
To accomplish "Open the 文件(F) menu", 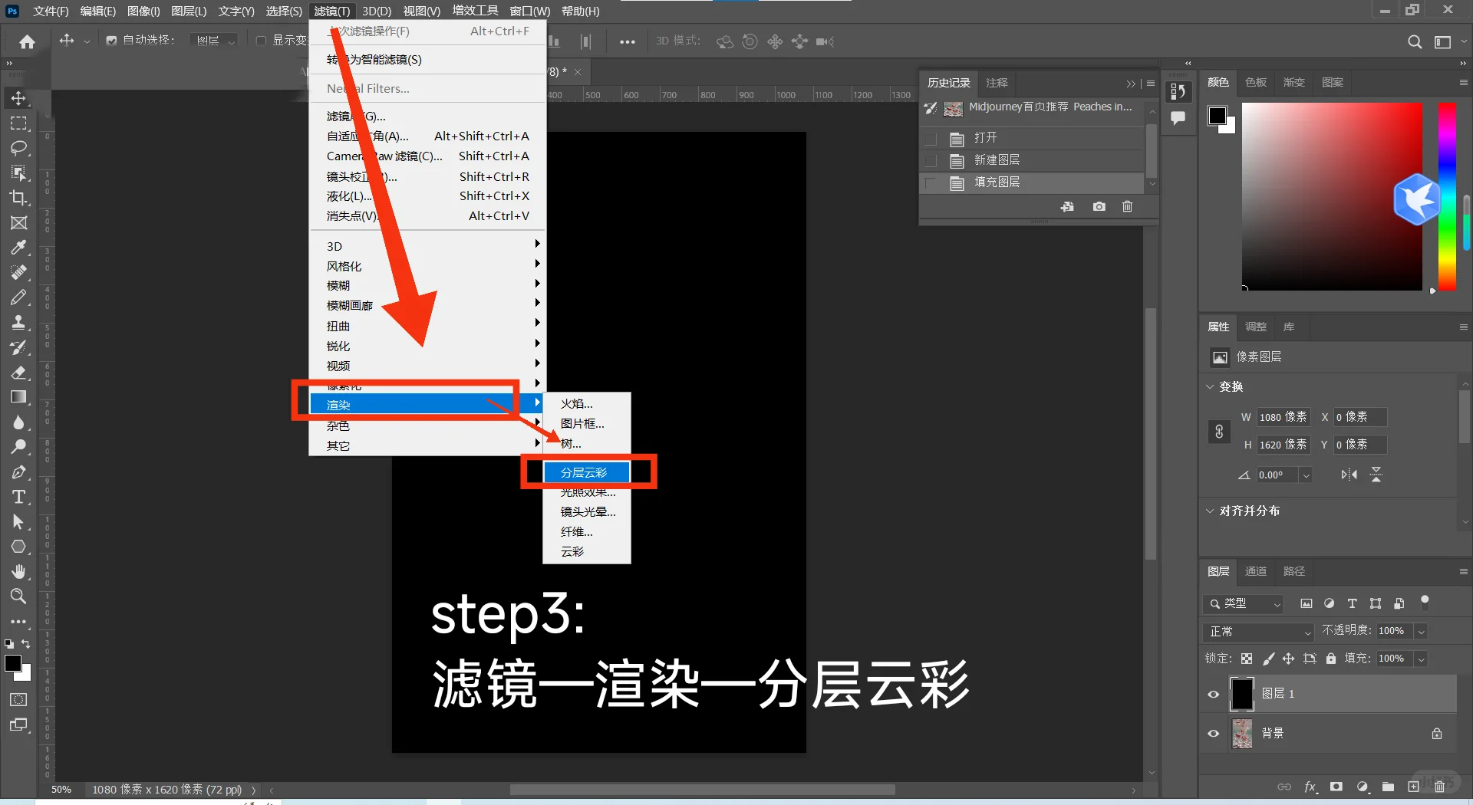I will click(51, 11).
